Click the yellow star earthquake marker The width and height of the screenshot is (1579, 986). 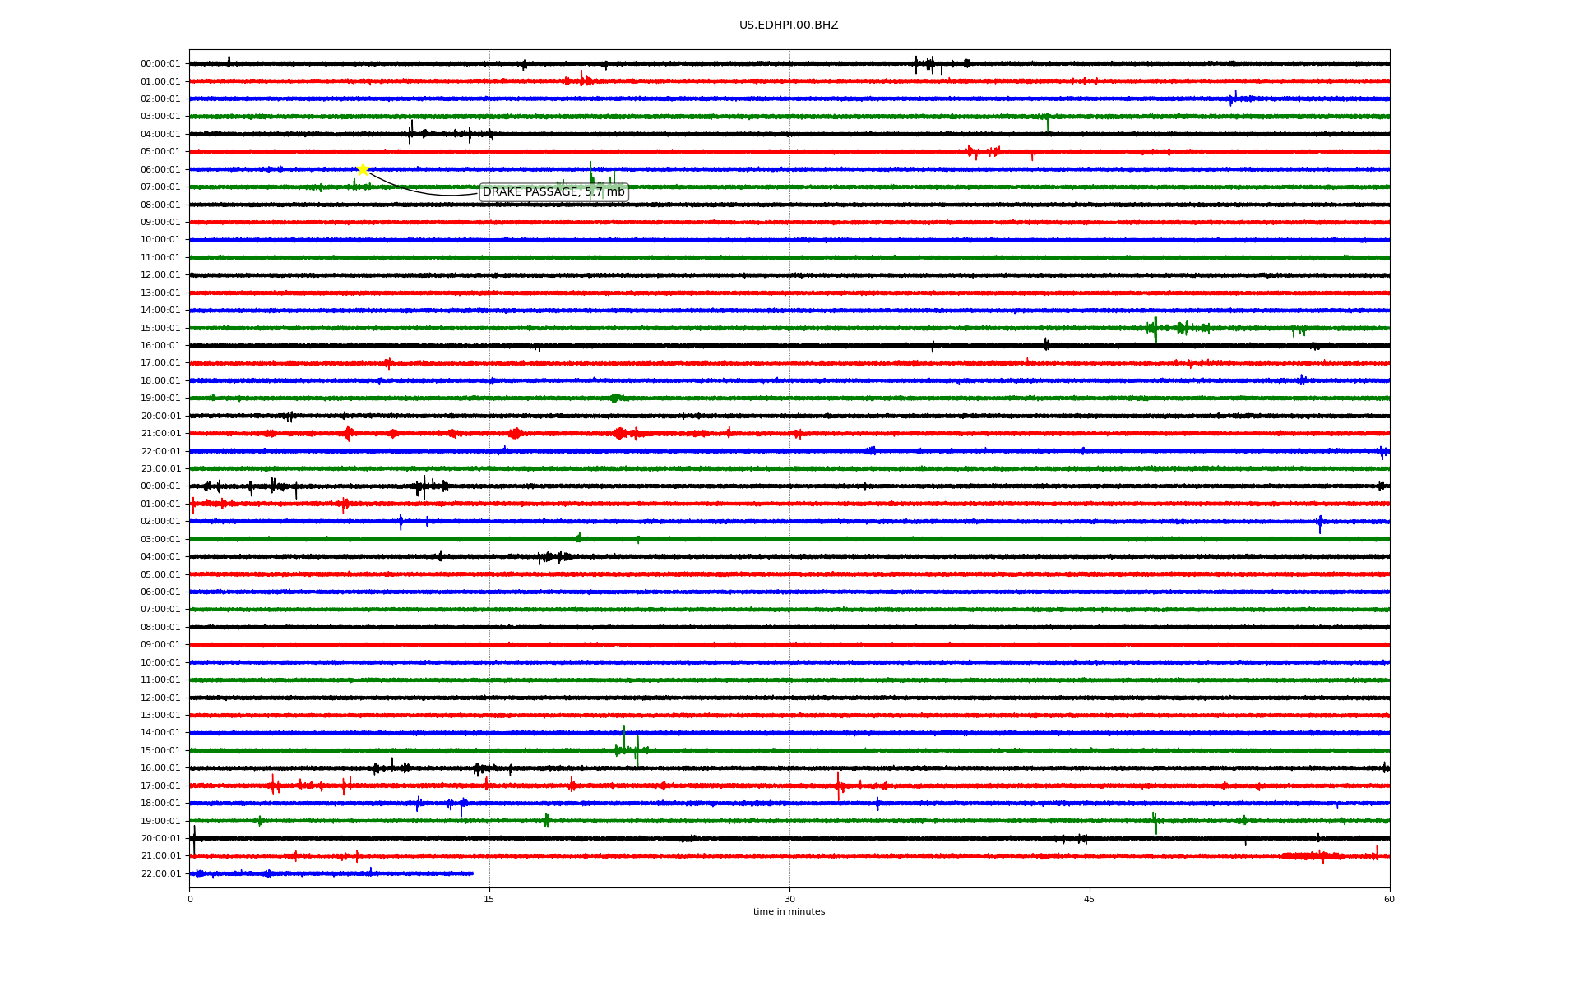[363, 169]
